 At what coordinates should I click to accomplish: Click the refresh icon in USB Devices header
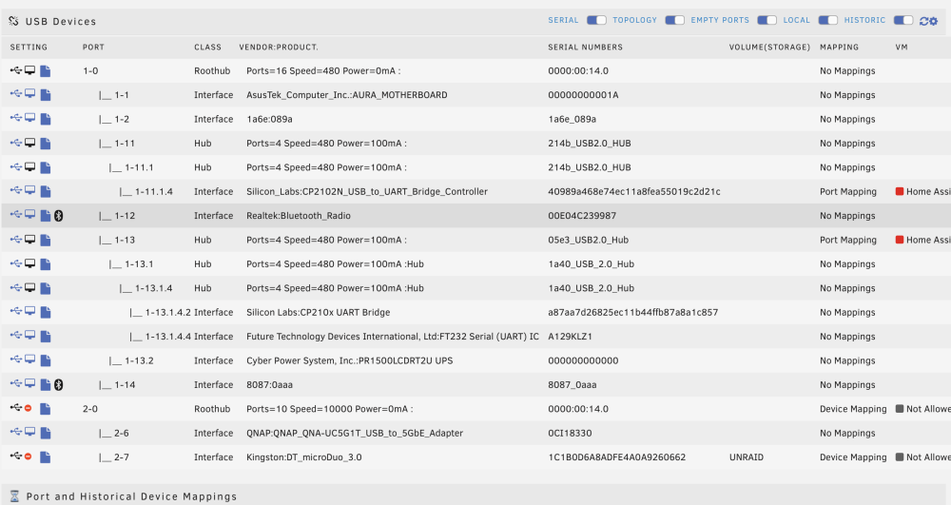[923, 21]
